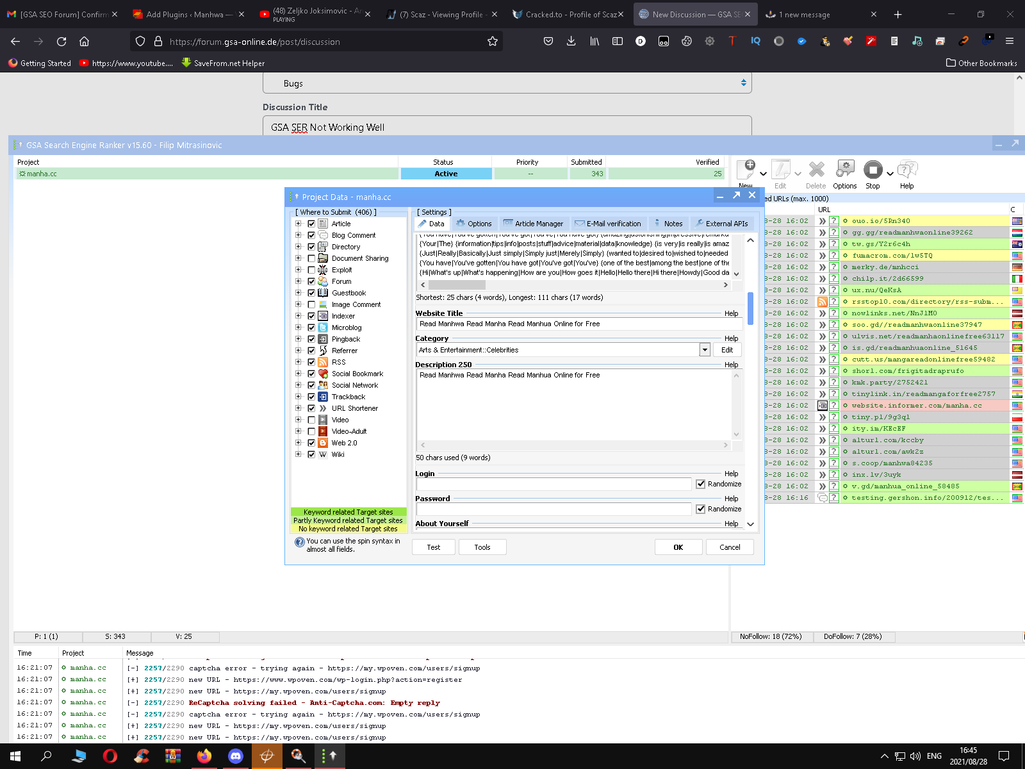Click the Test button
The image size is (1025, 769).
[x=434, y=547]
